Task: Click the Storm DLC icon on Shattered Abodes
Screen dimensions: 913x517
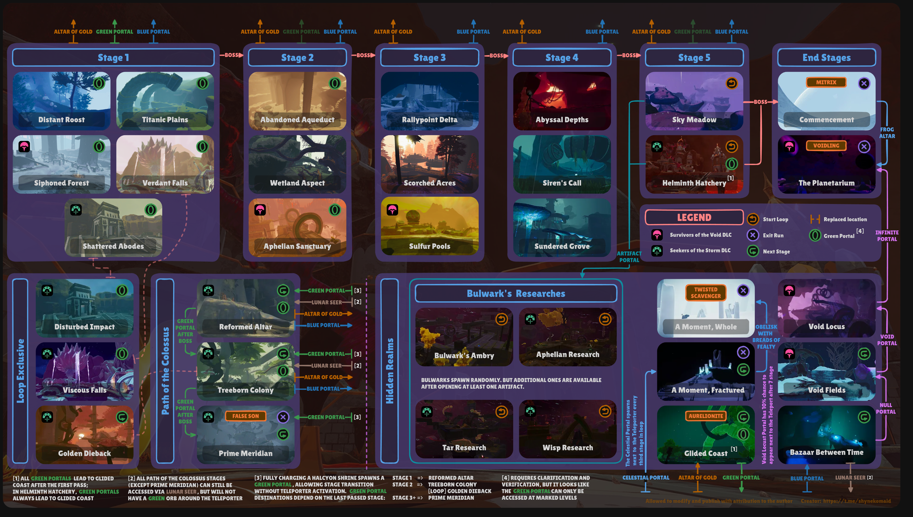Action: click(x=76, y=210)
